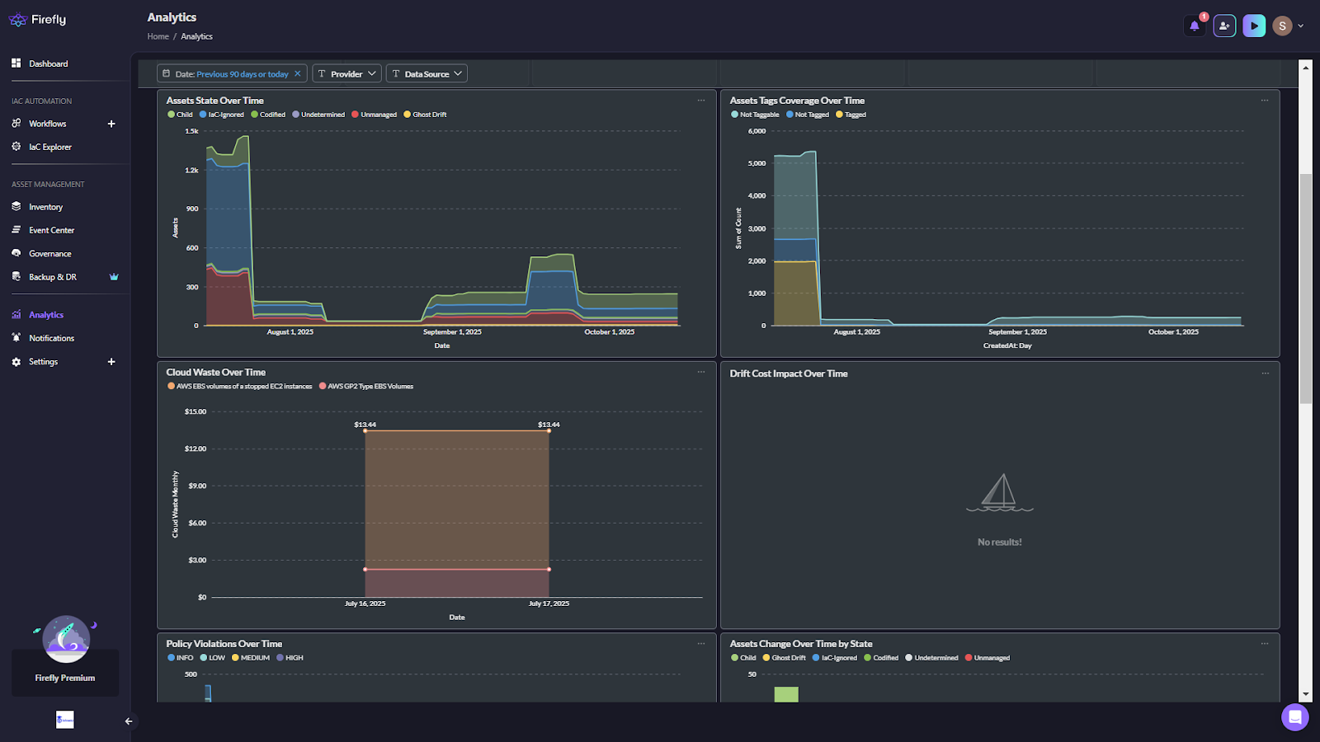Image resolution: width=1320 pixels, height=742 pixels.
Task: Click the Firefly logo icon
Action: [17, 20]
